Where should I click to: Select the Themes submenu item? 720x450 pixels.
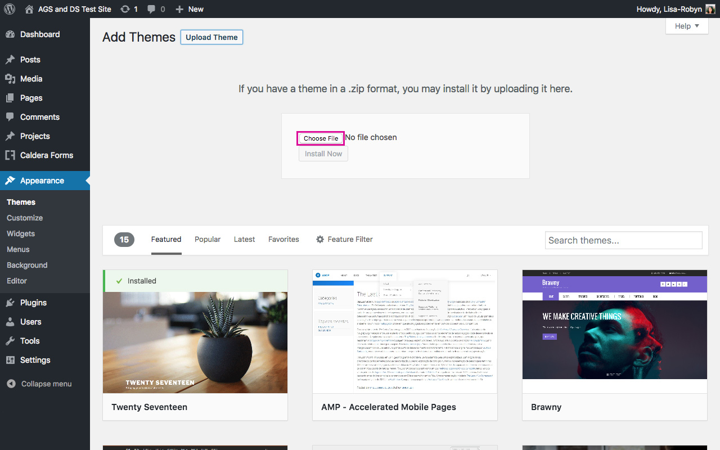(x=21, y=202)
